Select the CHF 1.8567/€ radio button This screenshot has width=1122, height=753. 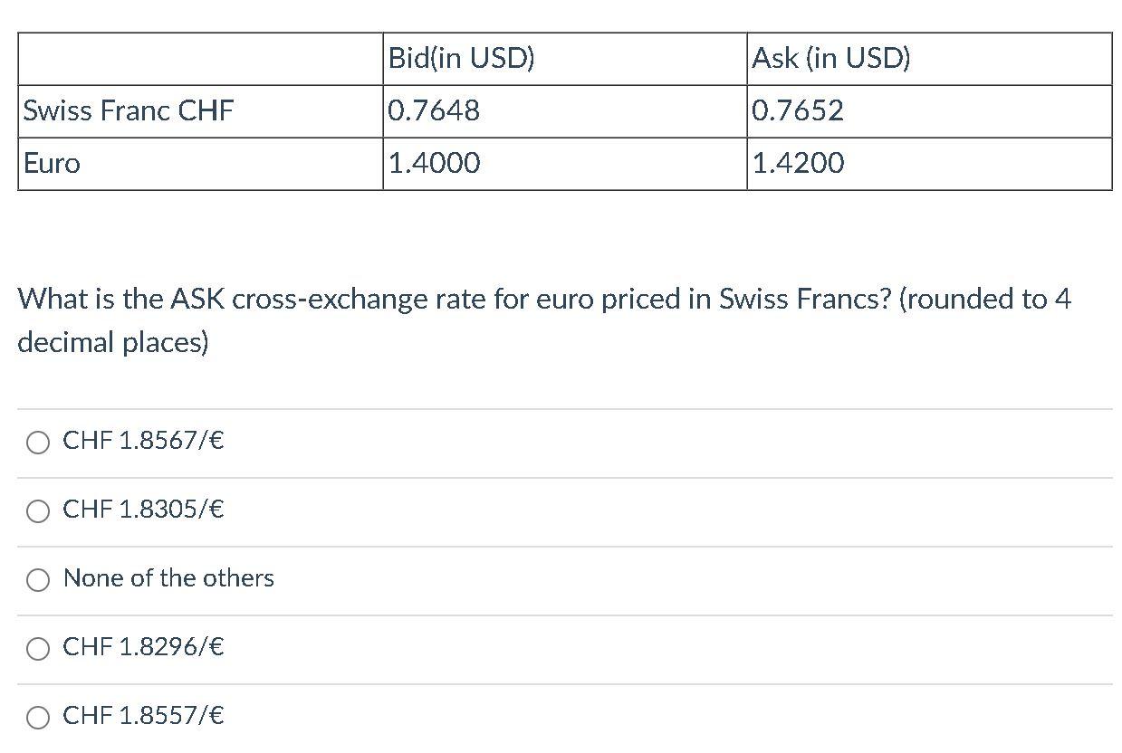click(38, 443)
